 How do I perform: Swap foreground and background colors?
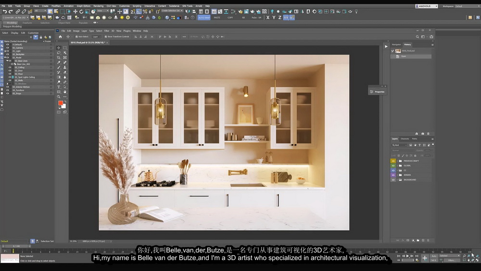(x=65, y=102)
